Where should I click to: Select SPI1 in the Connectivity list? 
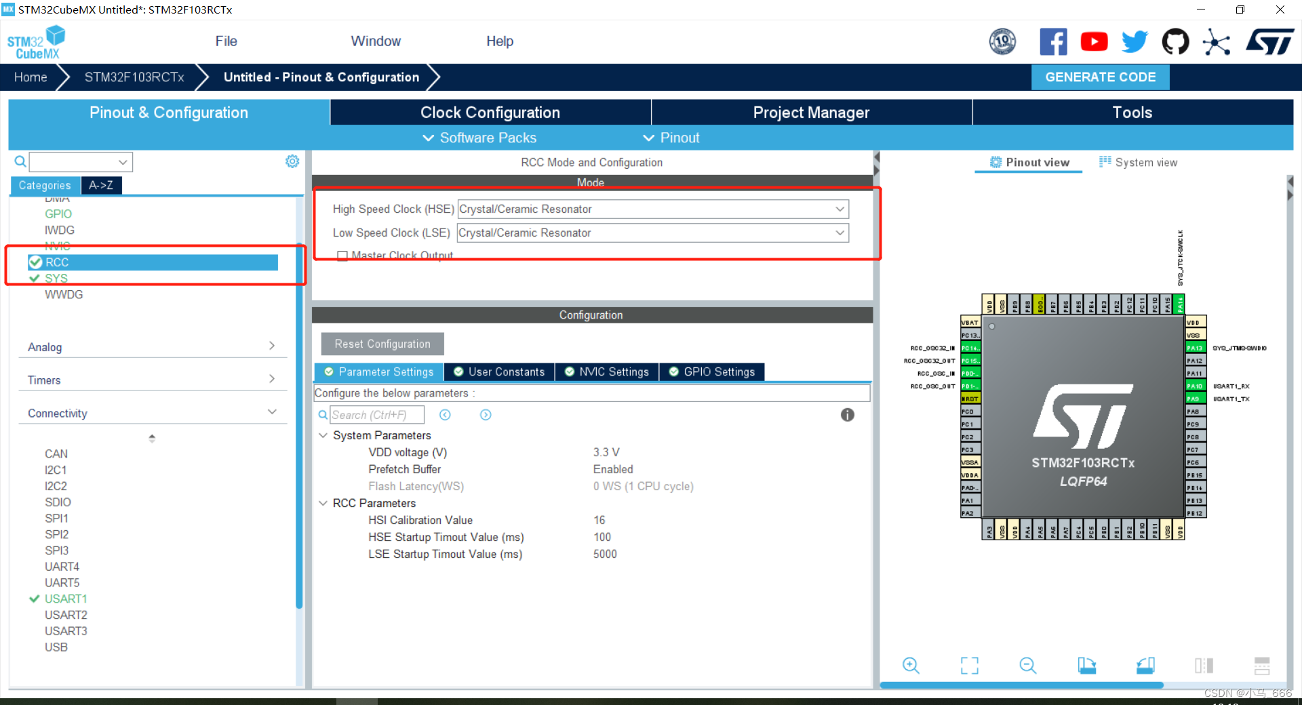[56, 518]
